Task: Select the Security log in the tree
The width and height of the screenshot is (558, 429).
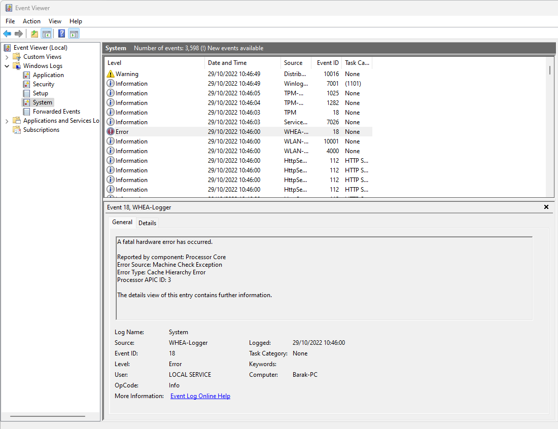Action: (x=44, y=84)
